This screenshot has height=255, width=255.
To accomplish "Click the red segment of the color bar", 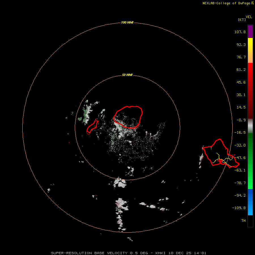I will [250, 91].
